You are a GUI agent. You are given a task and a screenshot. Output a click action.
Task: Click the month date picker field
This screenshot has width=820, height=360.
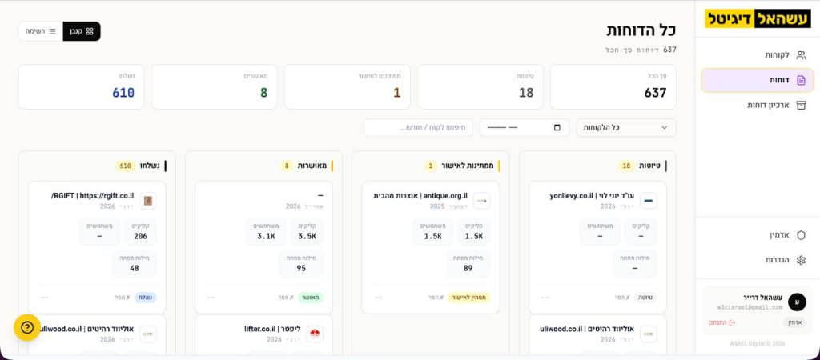(x=525, y=127)
